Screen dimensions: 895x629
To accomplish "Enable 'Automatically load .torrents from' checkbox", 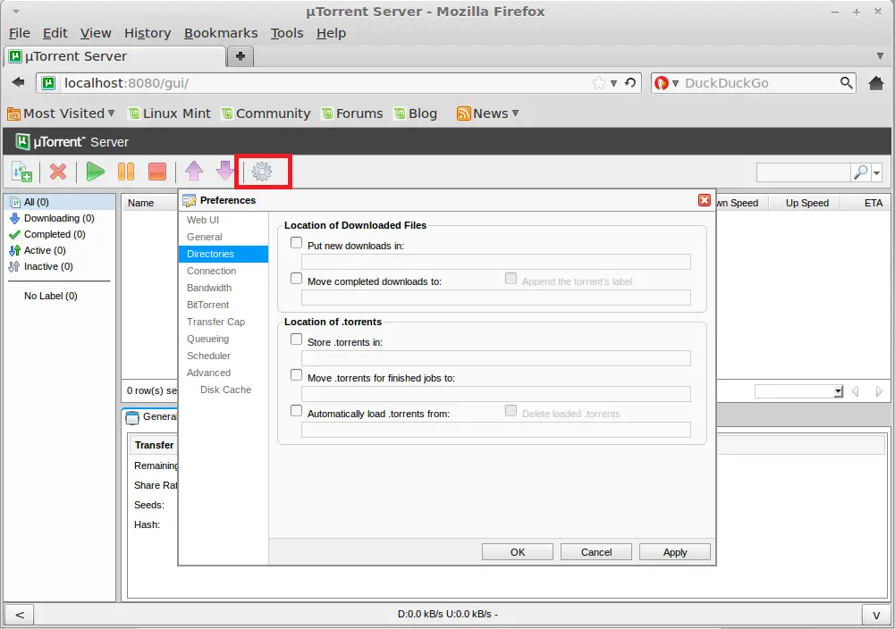I will pyautogui.click(x=296, y=411).
